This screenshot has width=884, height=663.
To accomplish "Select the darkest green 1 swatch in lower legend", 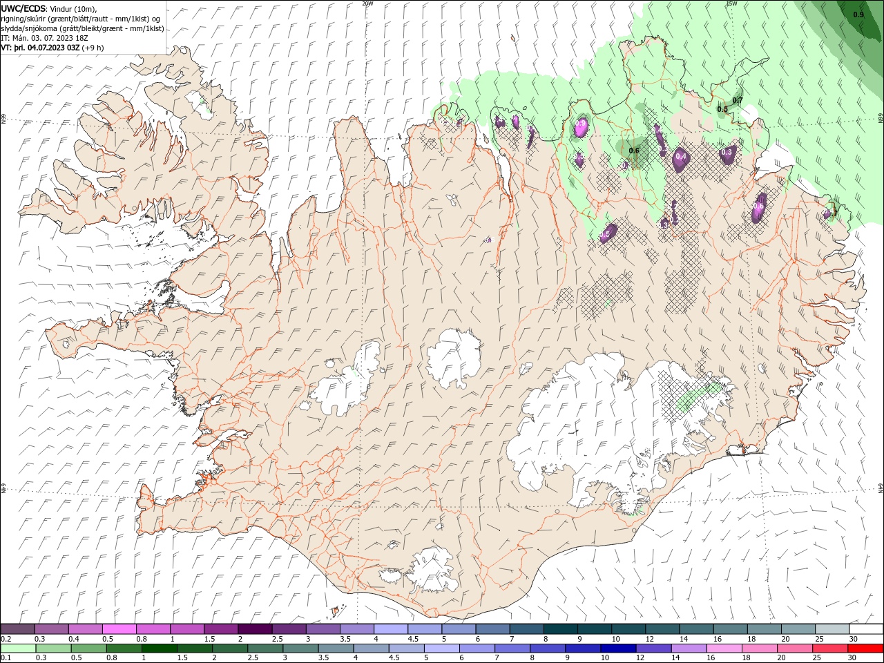I will pos(160,648).
